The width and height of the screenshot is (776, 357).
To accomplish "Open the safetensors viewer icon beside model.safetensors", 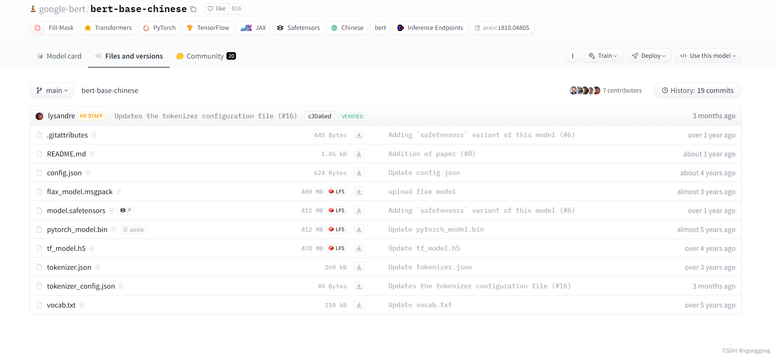I will (x=125, y=210).
